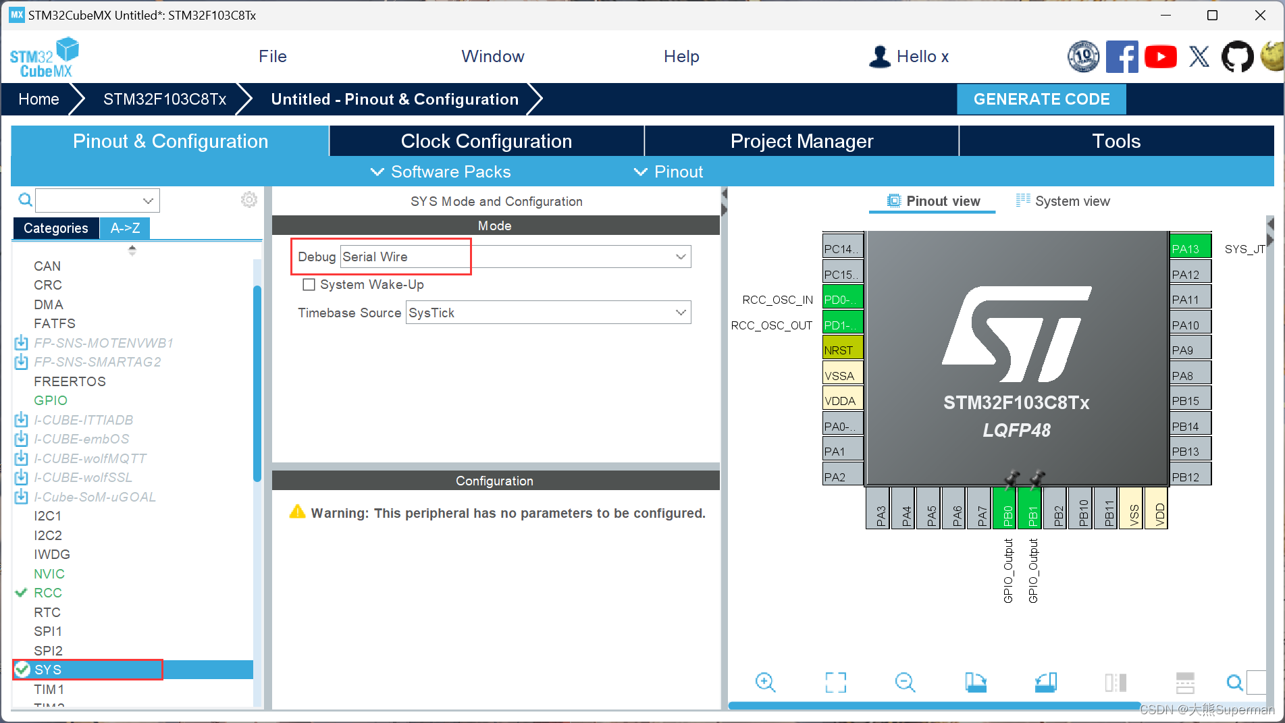Select FREERTOS in the category list
1285x723 pixels.
70,381
